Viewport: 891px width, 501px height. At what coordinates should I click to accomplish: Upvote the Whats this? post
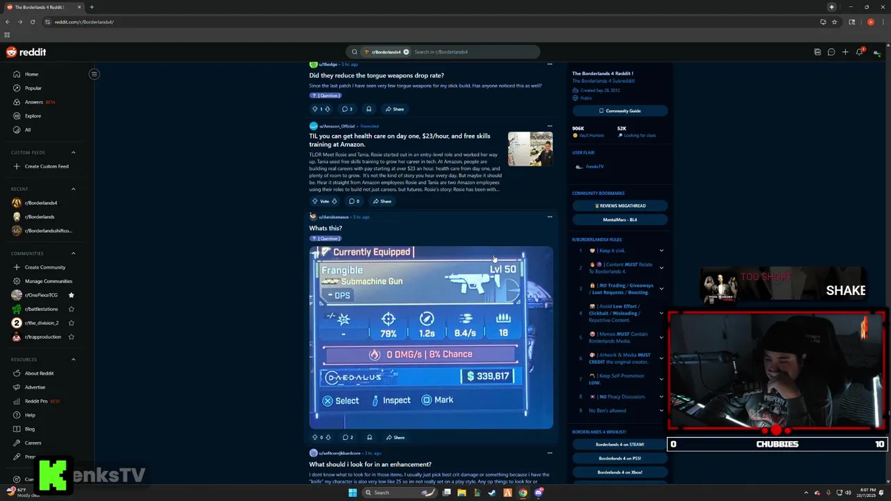(315, 438)
